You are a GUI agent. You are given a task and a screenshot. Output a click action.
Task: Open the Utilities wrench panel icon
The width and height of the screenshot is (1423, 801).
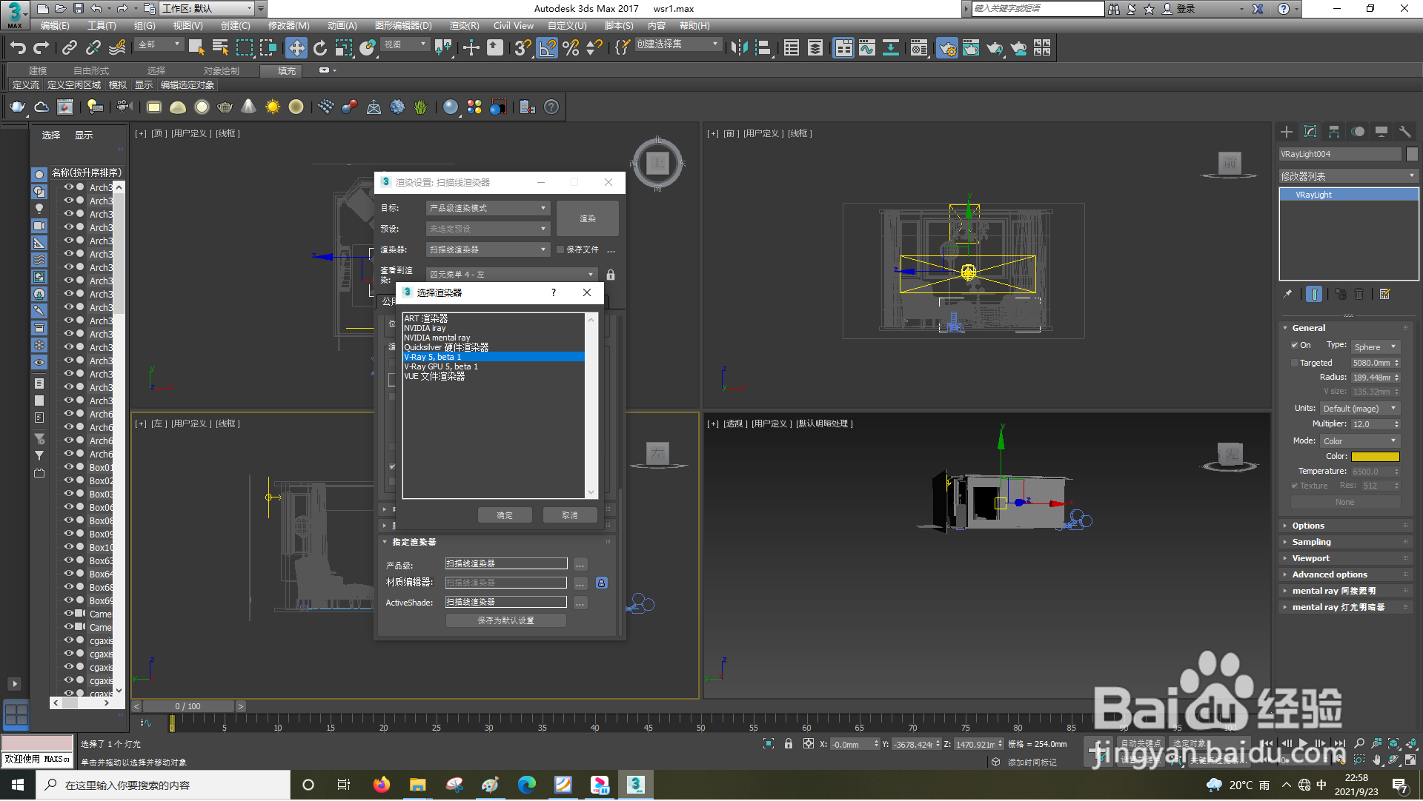tap(1405, 132)
